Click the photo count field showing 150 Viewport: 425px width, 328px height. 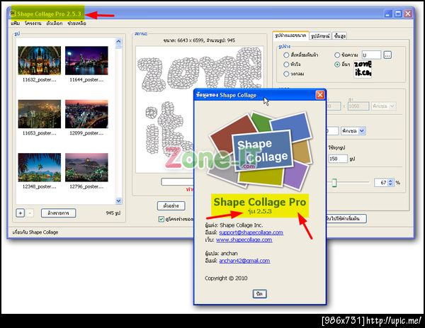pyautogui.click(x=338, y=159)
